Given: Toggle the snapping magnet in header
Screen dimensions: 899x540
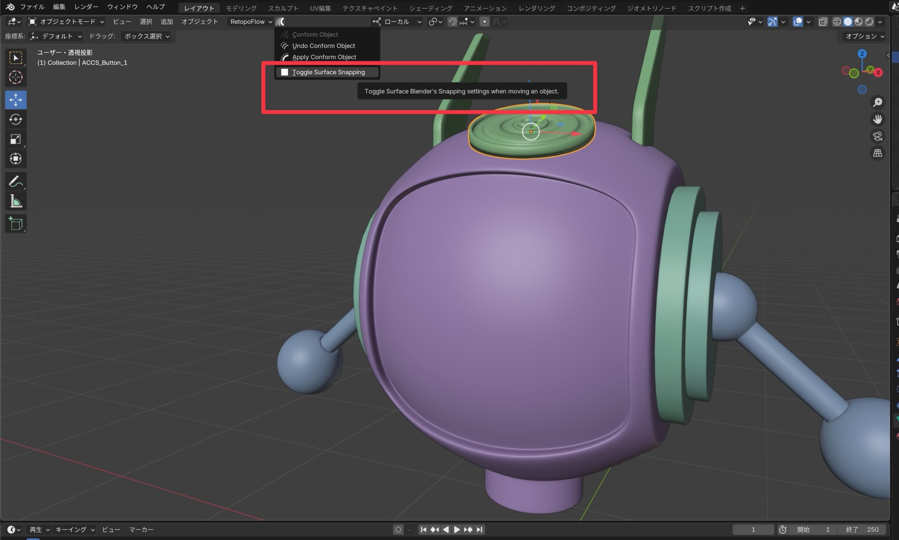Looking at the screenshot, I should (x=452, y=21).
